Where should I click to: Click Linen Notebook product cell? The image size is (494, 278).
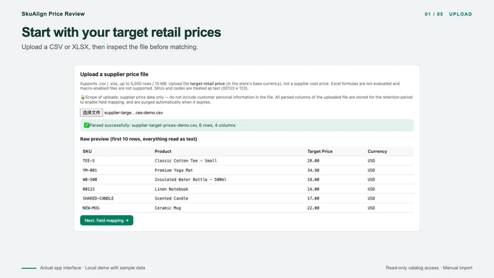click(172, 189)
